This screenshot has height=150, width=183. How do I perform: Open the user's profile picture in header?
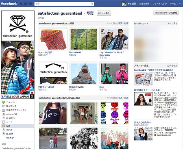click(124, 4)
